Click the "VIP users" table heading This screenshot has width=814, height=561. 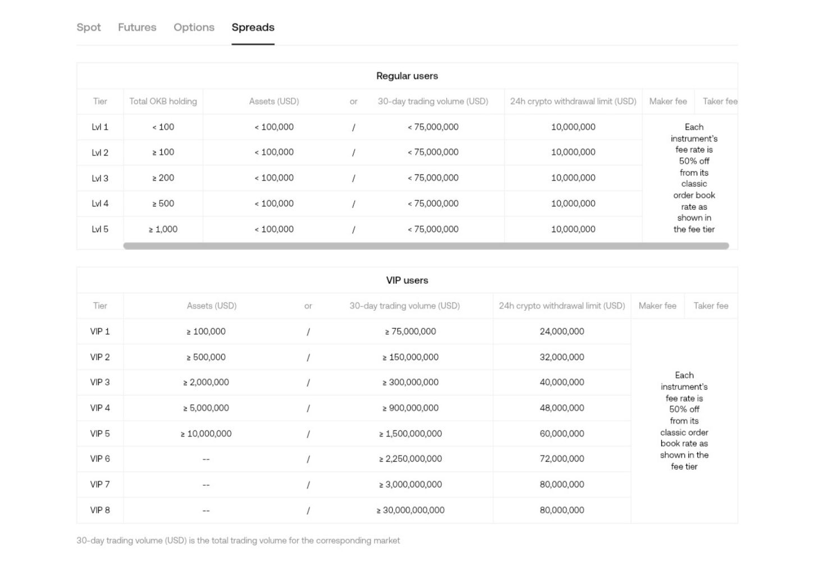[407, 280]
